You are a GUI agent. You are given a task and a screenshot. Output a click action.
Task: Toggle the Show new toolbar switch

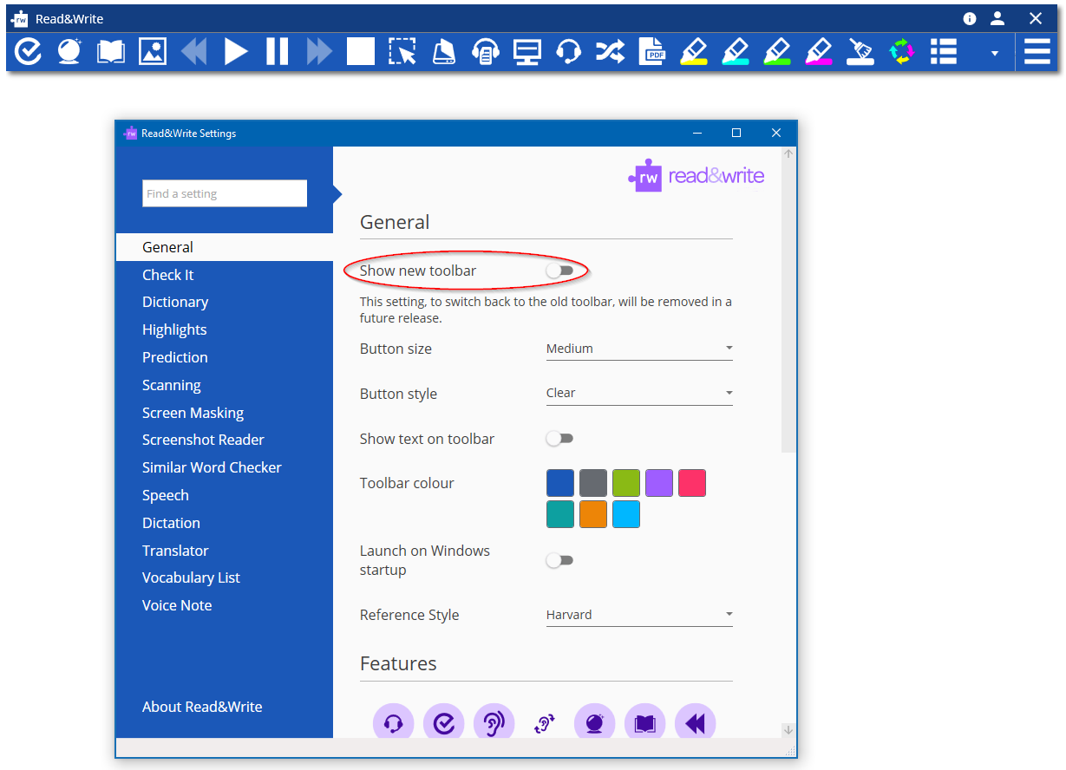(x=559, y=271)
